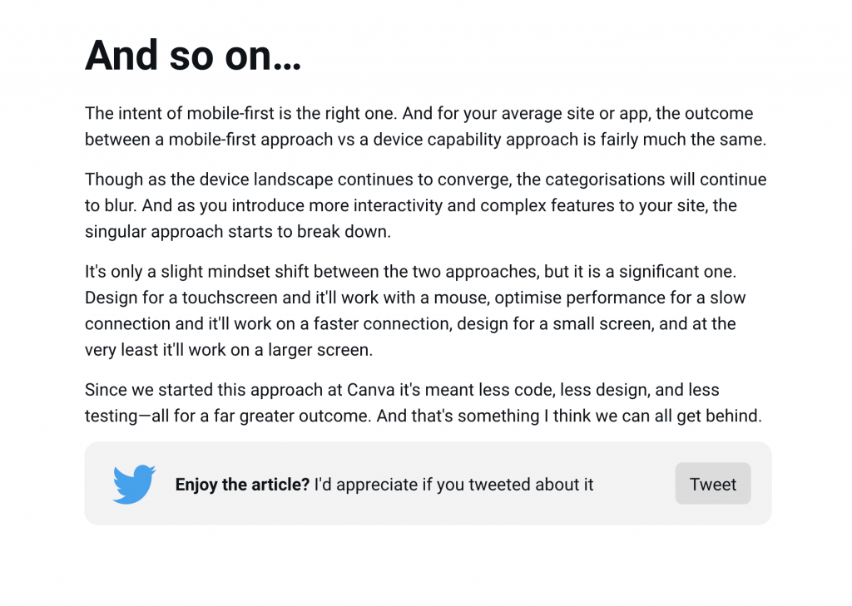Click the bold 'Enjoy the article?' text

pyautogui.click(x=242, y=485)
